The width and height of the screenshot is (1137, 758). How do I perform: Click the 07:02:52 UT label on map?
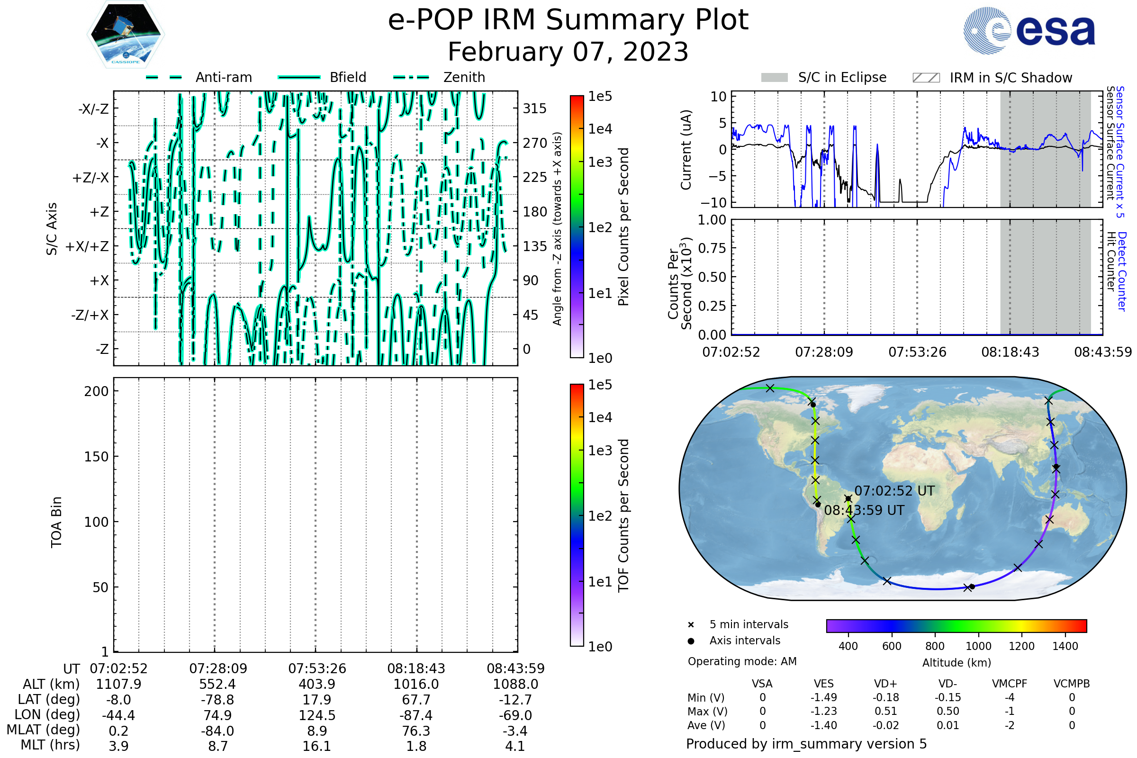pyautogui.click(x=894, y=491)
